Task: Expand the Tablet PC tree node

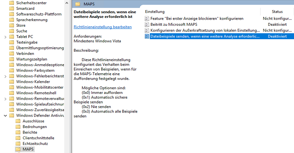Action: coord(5,36)
